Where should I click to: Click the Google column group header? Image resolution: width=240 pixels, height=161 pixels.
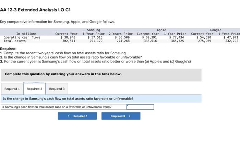pyautogui.click(x=216, y=30)
